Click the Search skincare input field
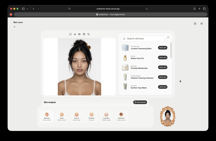This screenshot has height=141, width=216. 143,39
